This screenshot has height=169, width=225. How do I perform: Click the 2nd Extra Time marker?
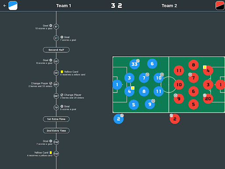[x=56, y=131]
